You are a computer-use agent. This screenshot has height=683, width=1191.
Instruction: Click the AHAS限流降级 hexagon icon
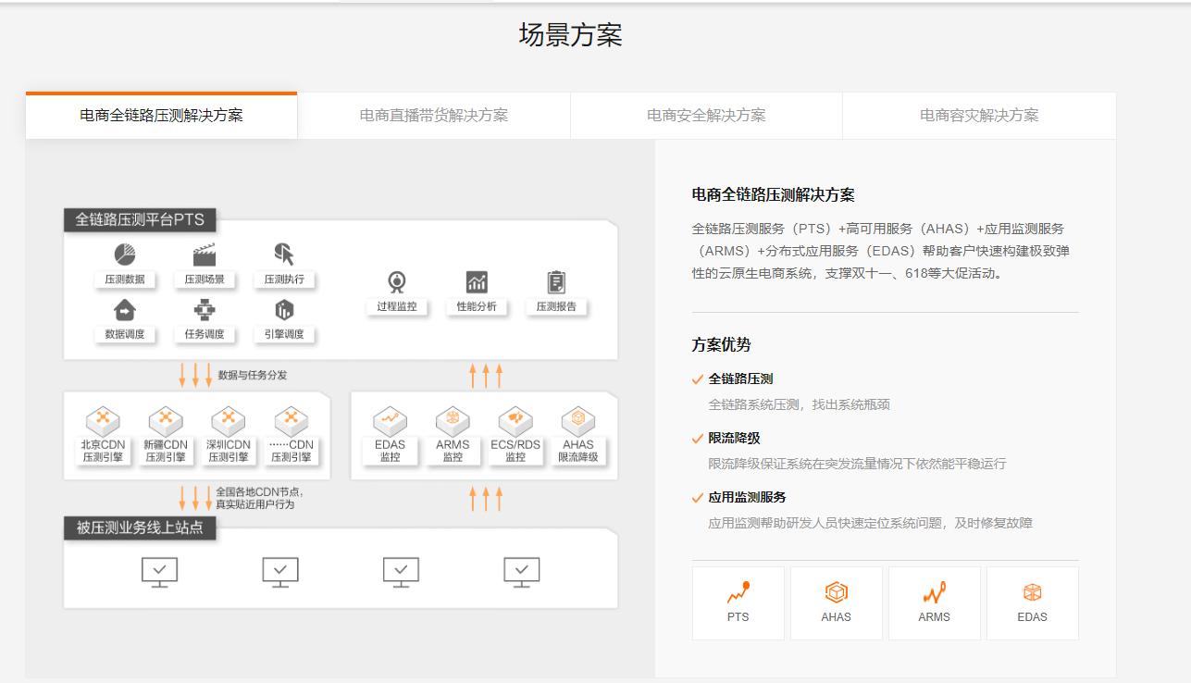coord(578,421)
